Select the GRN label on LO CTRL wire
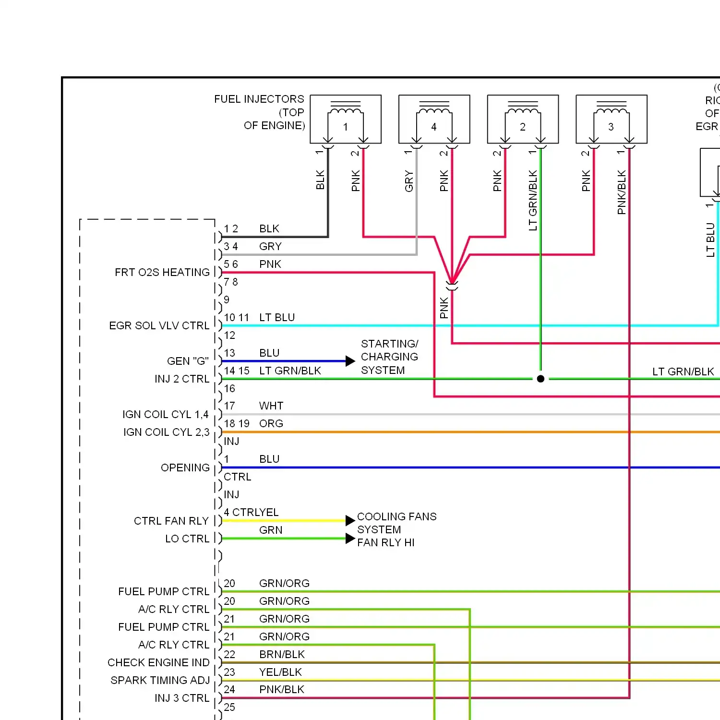 pyautogui.click(x=271, y=530)
